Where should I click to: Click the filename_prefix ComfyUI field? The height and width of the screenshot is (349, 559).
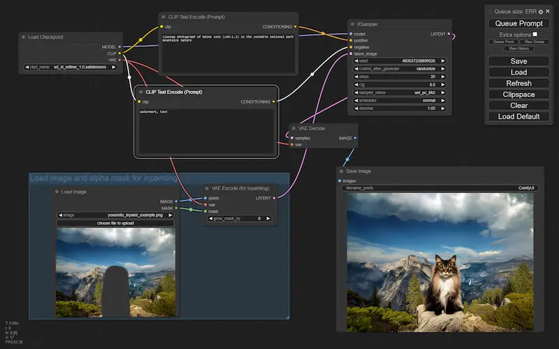point(440,188)
